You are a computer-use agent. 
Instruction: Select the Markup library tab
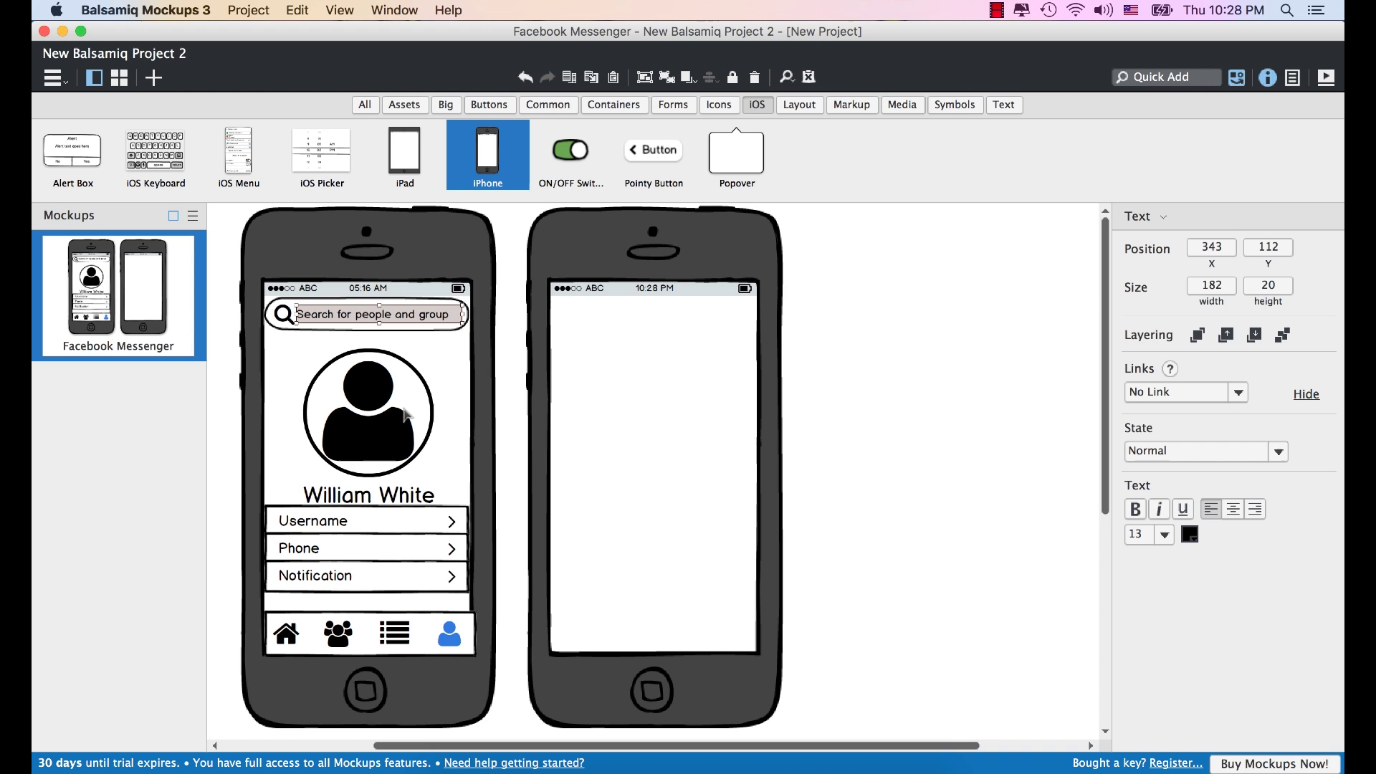pyautogui.click(x=851, y=105)
